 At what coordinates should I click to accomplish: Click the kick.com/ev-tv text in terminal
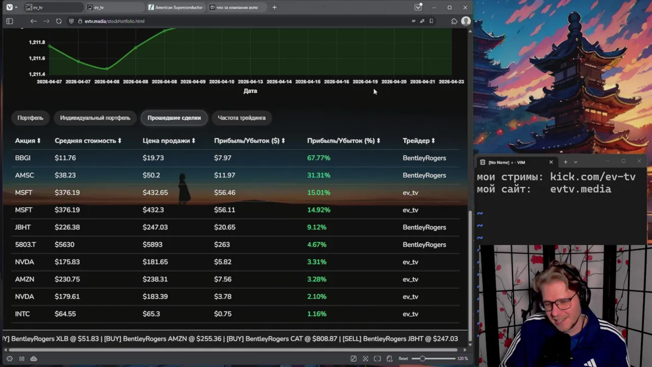point(593,177)
